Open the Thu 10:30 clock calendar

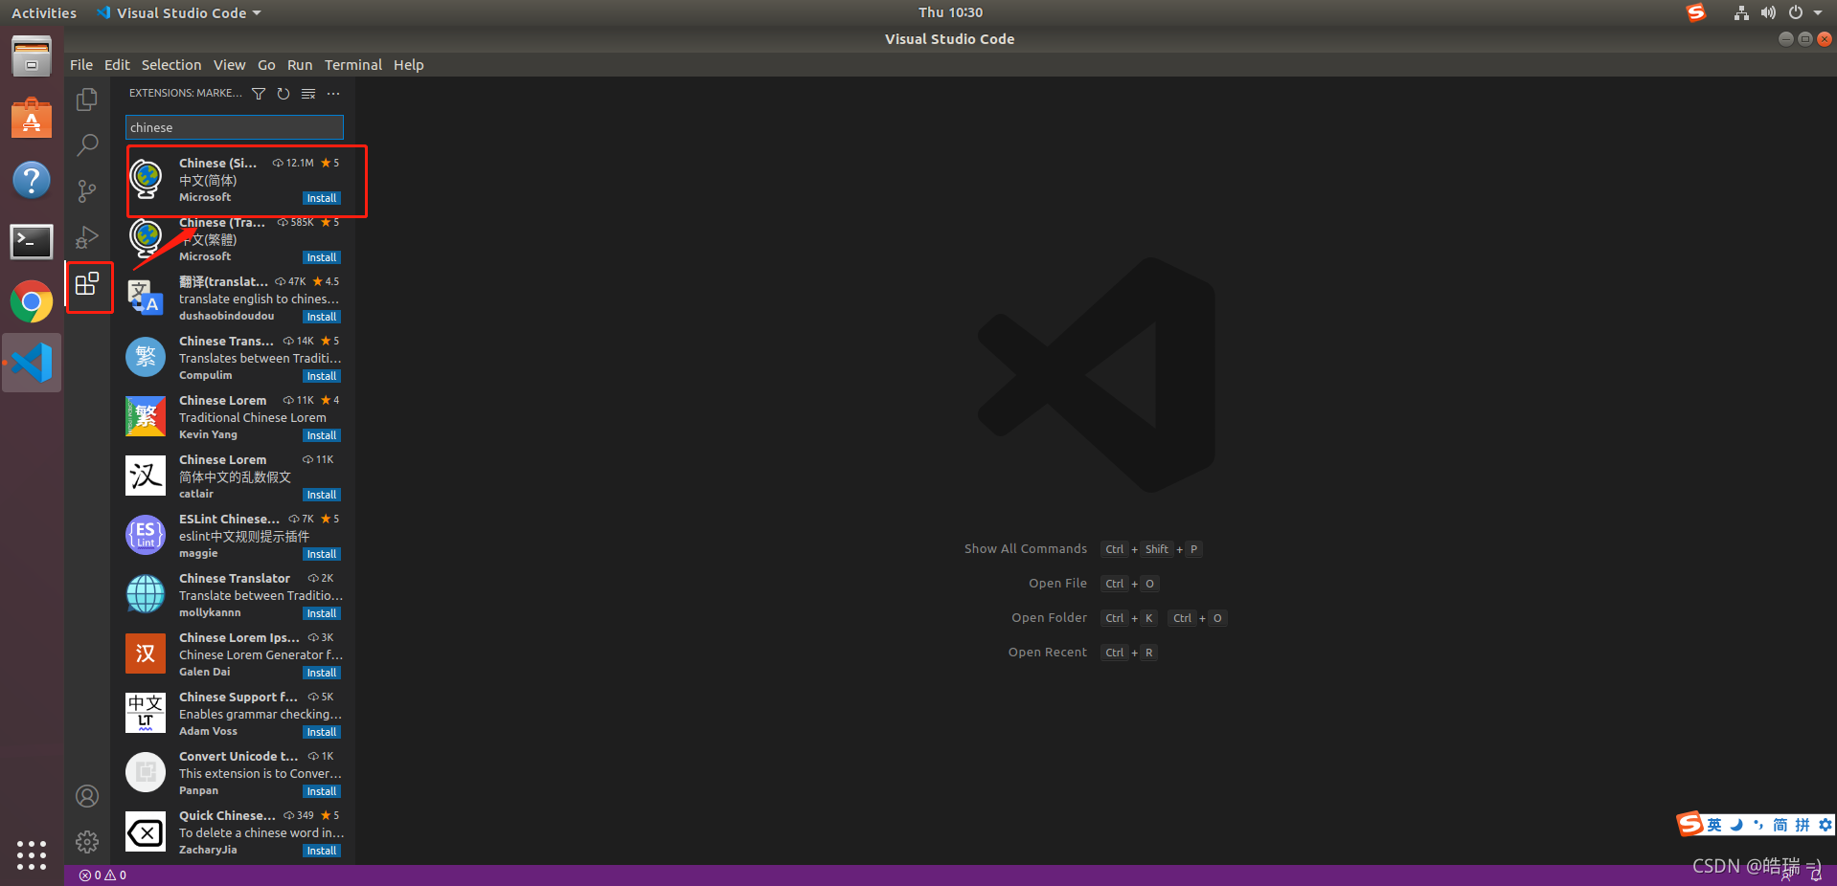tap(950, 12)
